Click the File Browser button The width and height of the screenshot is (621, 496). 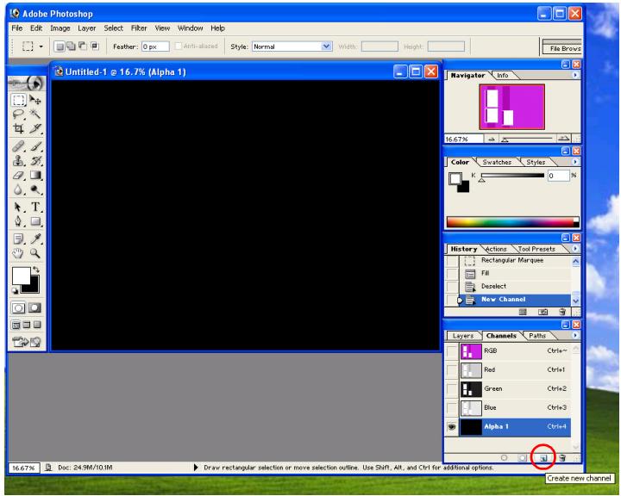(564, 48)
